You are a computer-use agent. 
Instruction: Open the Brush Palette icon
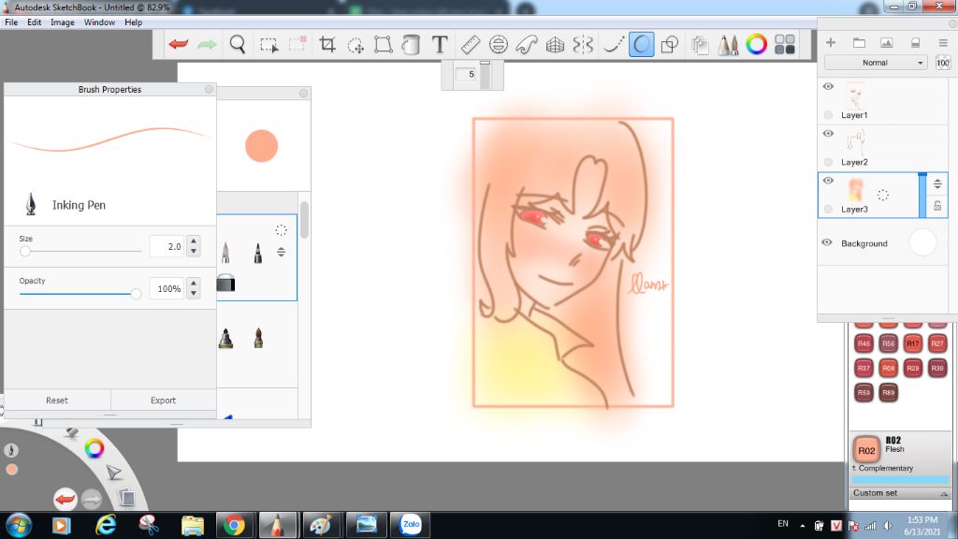[x=728, y=45]
